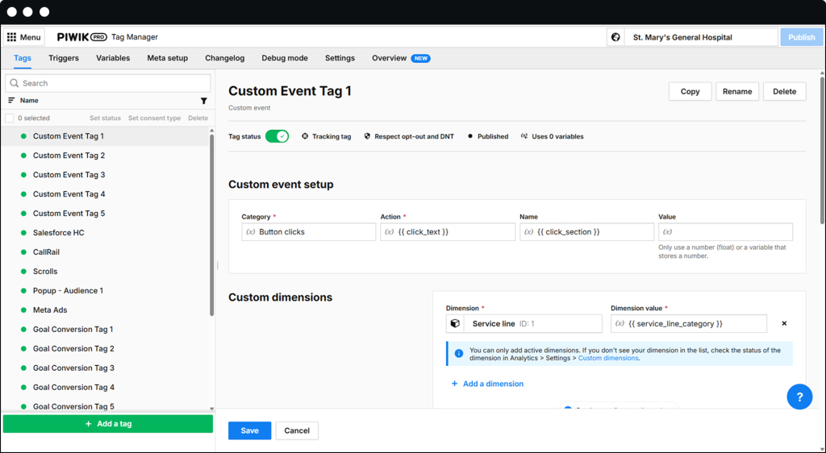826x453 pixels.
Task: Toggle the Tag status switch off
Action: [277, 136]
